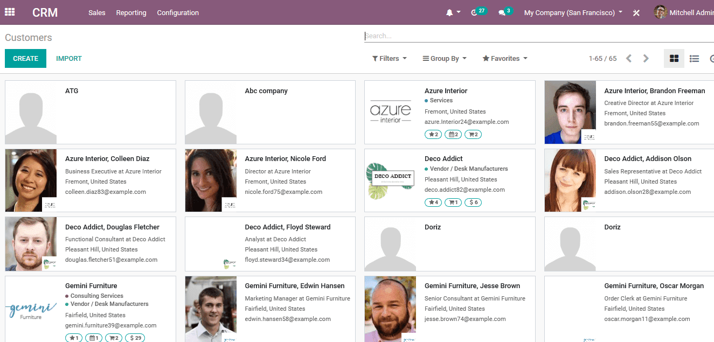
Task: Click Gemini Furniture calendar badge with 1
Action: (x=94, y=338)
